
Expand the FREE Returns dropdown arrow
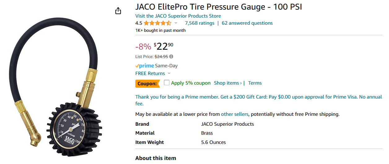tap(169, 74)
